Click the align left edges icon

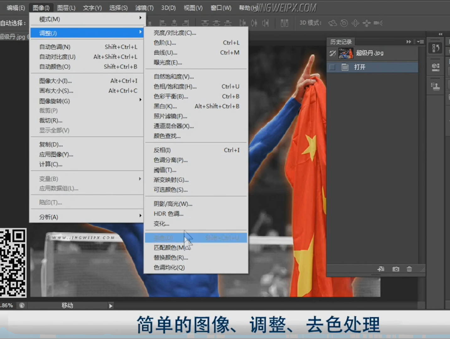163,23
